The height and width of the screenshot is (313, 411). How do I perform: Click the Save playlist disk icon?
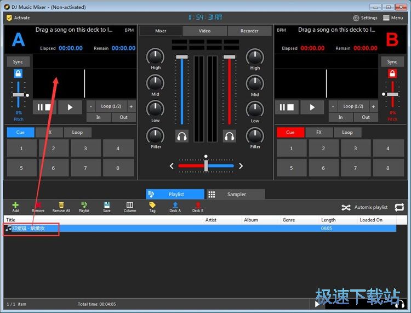click(x=107, y=205)
